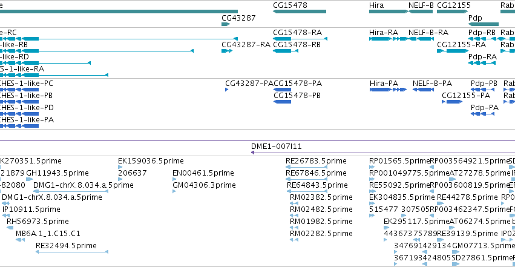
Task: Select the CG12155-PA protein glyph
Action: point(452,102)
